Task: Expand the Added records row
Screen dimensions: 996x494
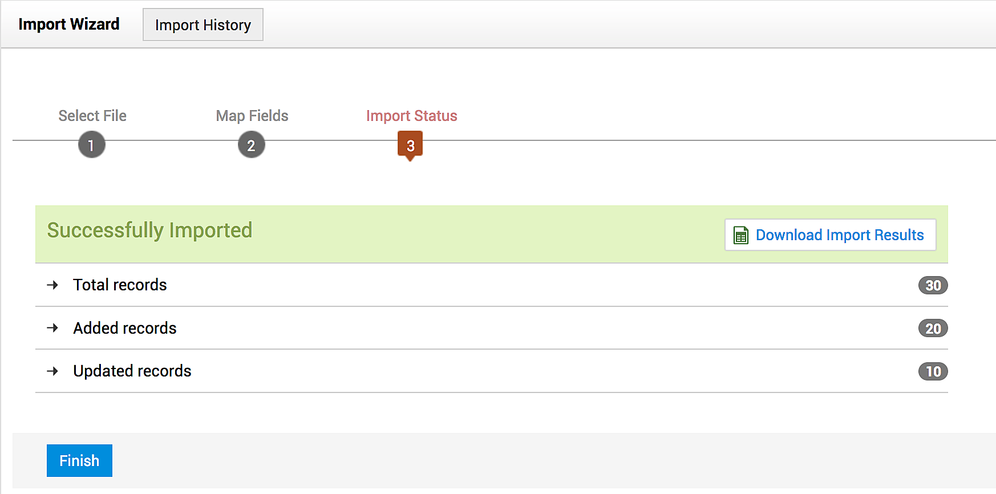Action: pos(125,328)
